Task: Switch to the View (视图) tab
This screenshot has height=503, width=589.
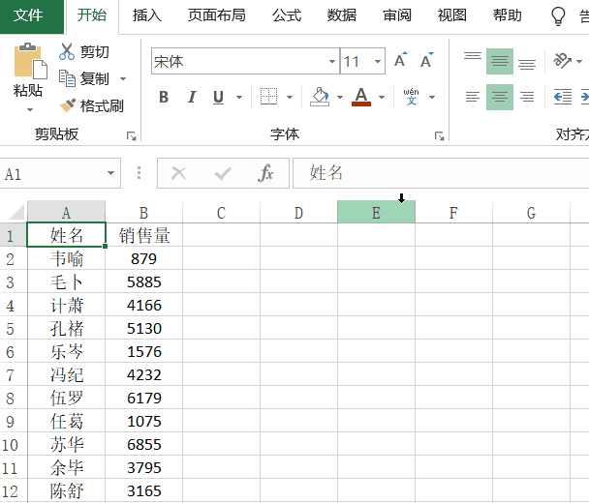Action: [451, 15]
